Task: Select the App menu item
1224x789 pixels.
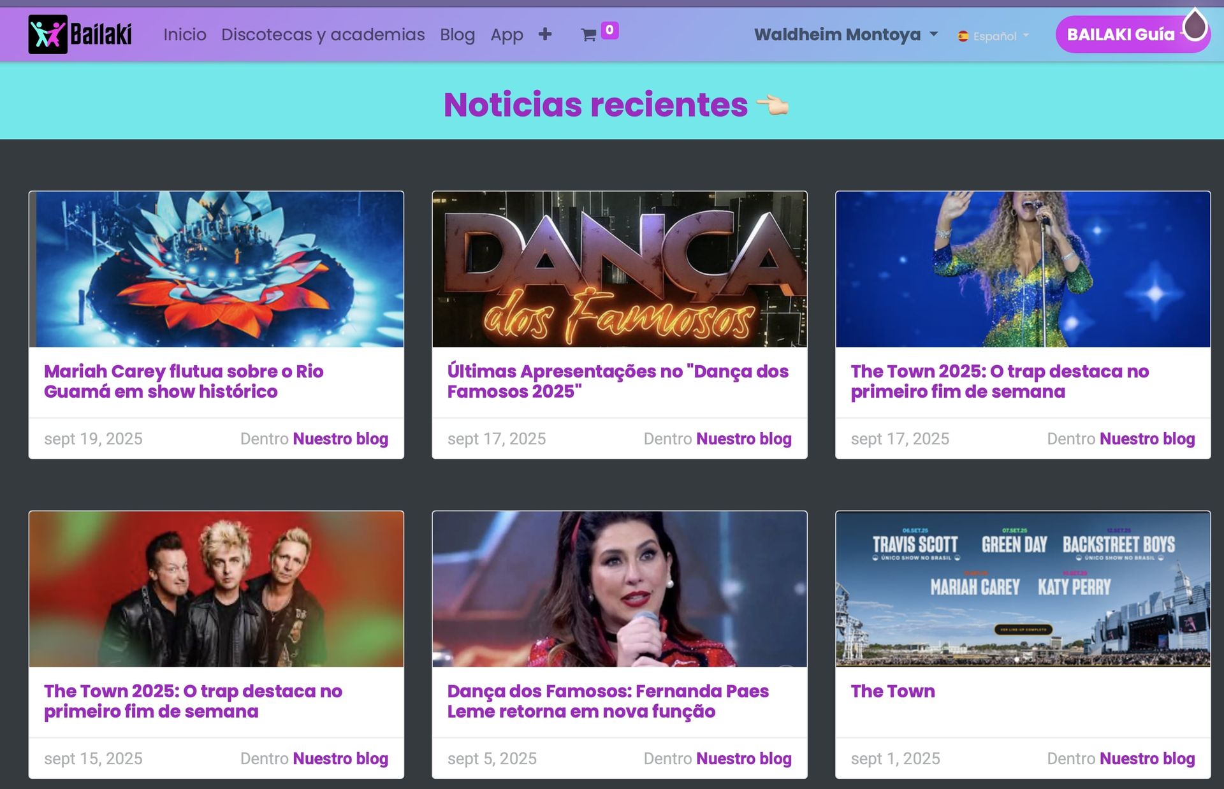Action: (506, 34)
